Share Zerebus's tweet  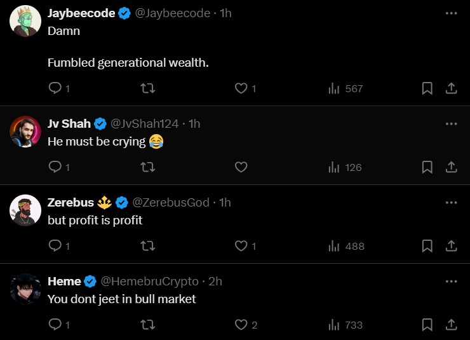point(452,246)
